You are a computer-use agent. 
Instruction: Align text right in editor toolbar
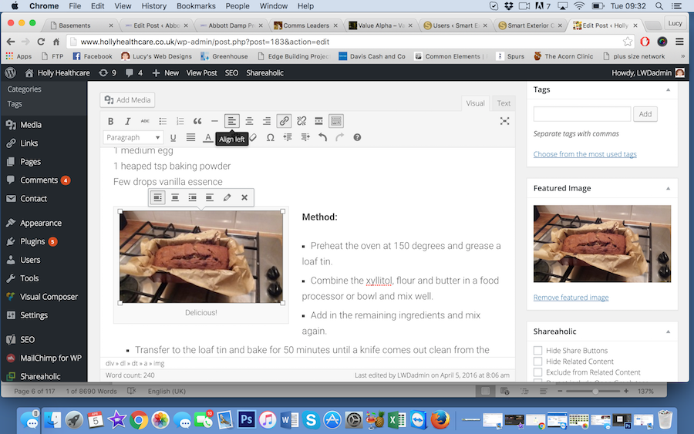[267, 121]
